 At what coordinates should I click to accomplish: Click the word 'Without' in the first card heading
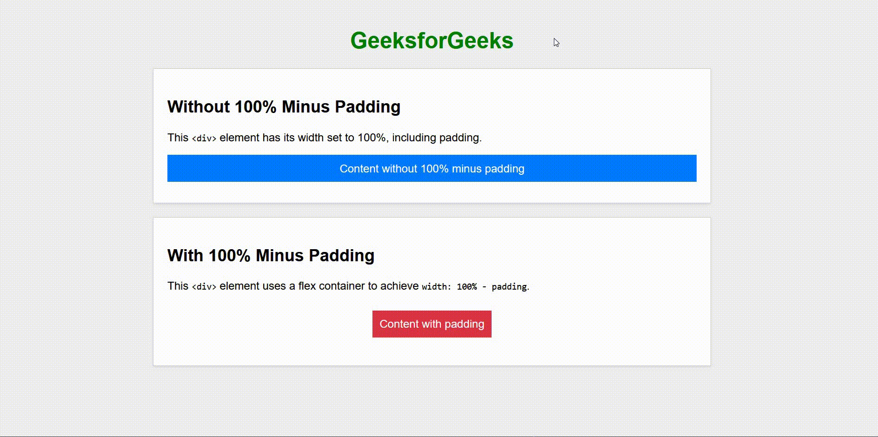[199, 107]
